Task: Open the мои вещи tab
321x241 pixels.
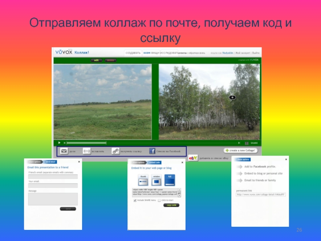Action: 151,53
